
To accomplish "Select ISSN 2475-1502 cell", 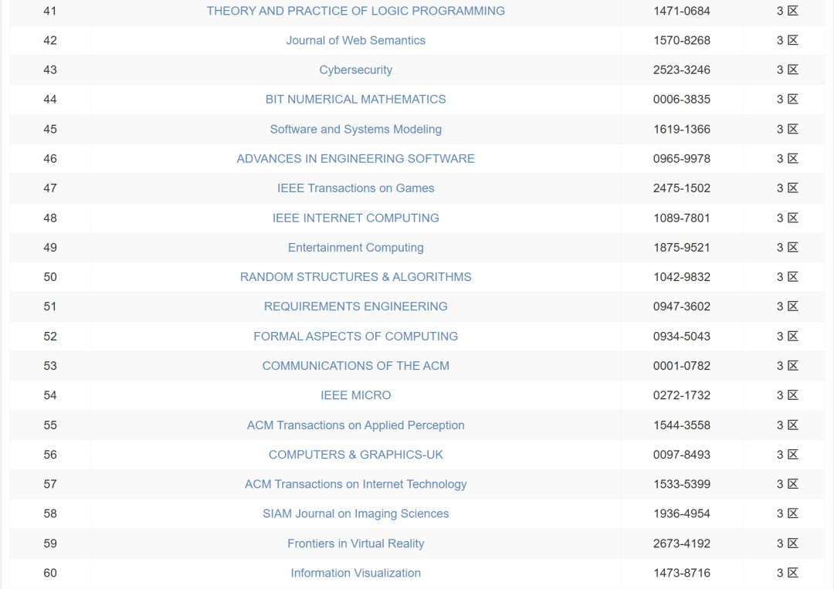I will coord(681,188).
